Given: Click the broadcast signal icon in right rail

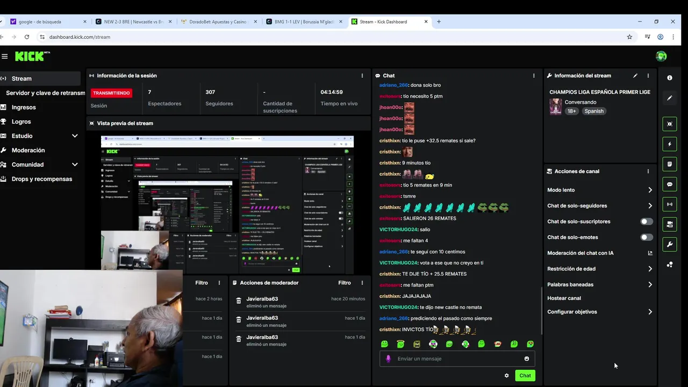Looking at the screenshot, I should [670, 204].
